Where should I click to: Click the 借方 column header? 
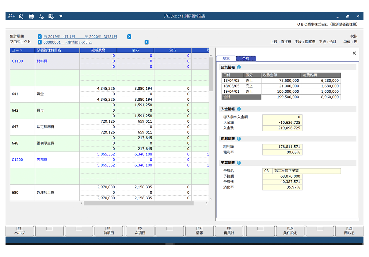[x=135, y=50]
